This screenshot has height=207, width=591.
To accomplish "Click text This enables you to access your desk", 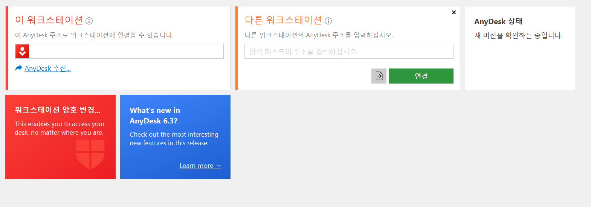I will 60,128.
